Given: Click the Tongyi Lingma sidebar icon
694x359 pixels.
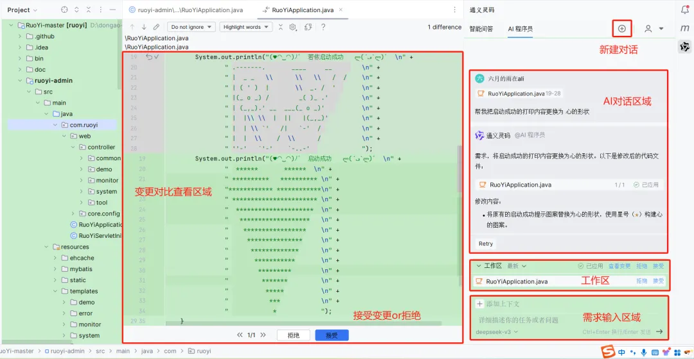Looking at the screenshot, I should (x=685, y=46).
